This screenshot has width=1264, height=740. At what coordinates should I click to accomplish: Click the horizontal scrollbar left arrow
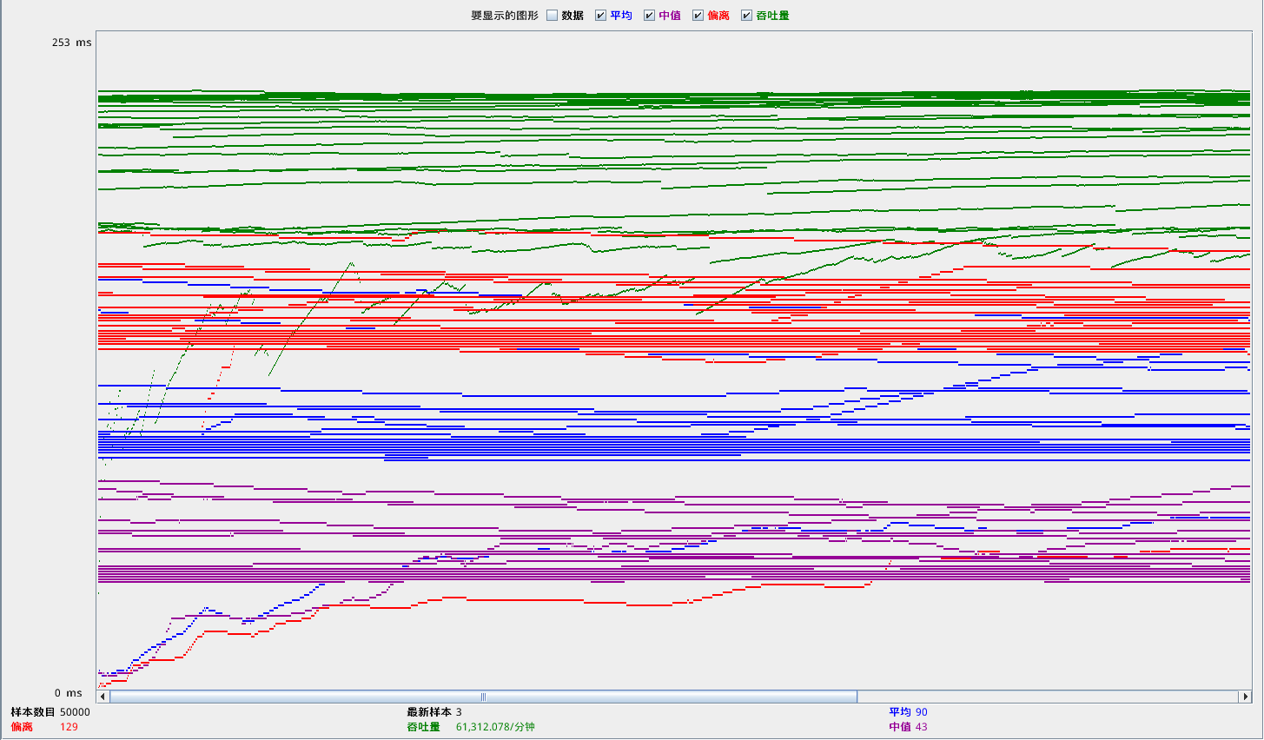[103, 697]
